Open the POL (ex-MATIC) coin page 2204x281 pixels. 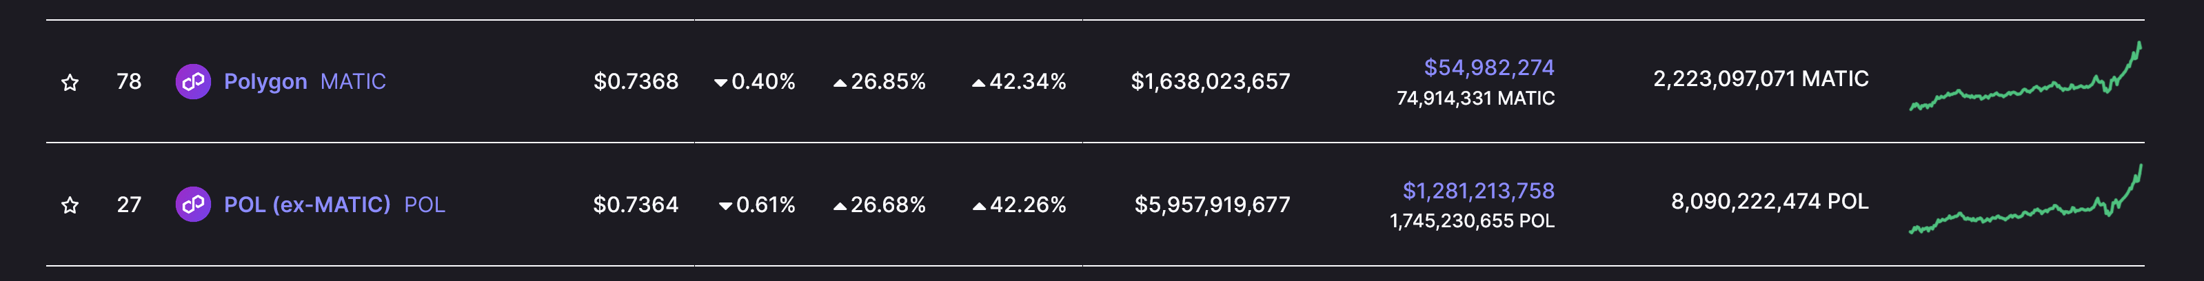(307, 205)
